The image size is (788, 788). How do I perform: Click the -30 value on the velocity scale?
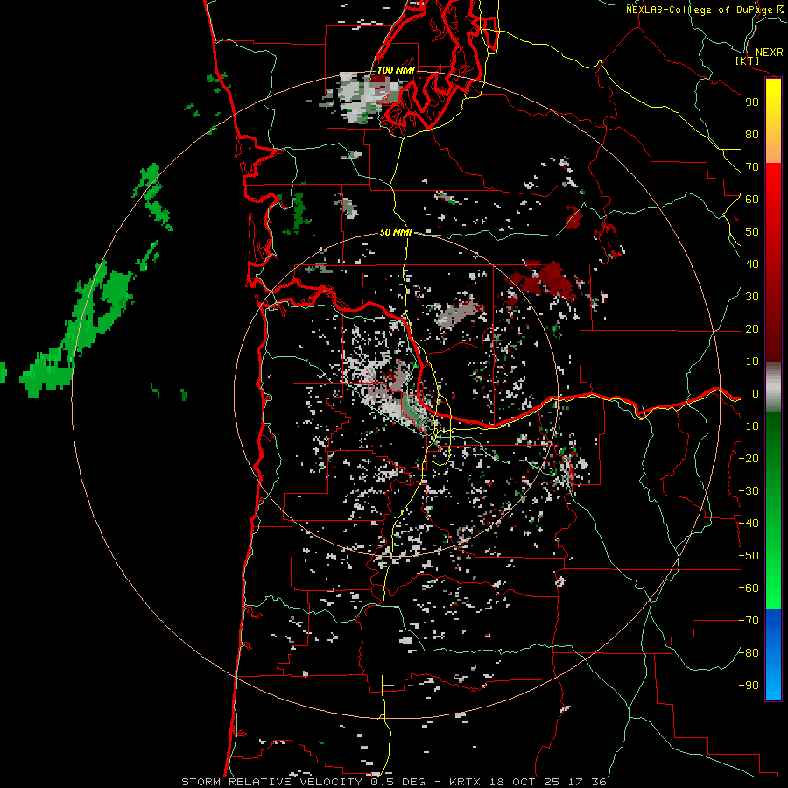749,491
